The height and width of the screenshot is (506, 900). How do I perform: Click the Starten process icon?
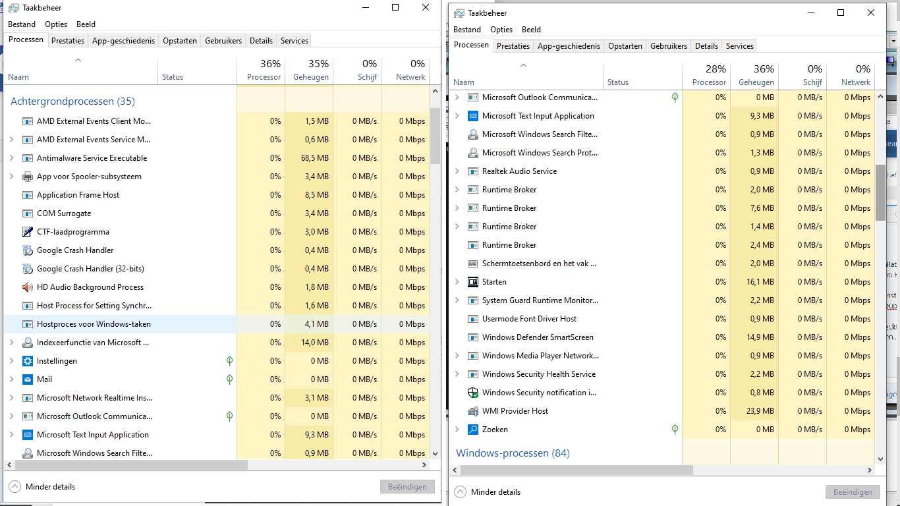(473, 282)
